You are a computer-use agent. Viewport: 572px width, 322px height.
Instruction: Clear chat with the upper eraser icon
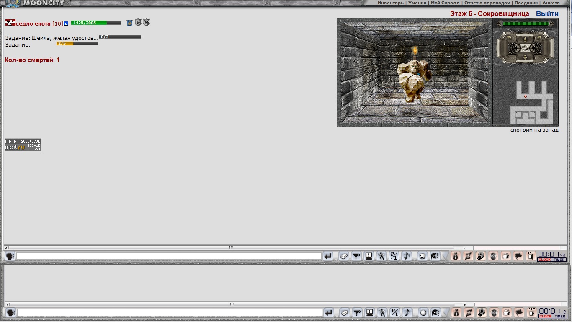[344, 256]
